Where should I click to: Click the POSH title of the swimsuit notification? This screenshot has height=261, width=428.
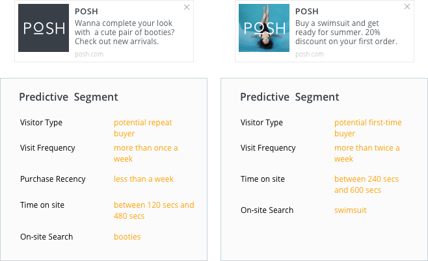[306, 11]
